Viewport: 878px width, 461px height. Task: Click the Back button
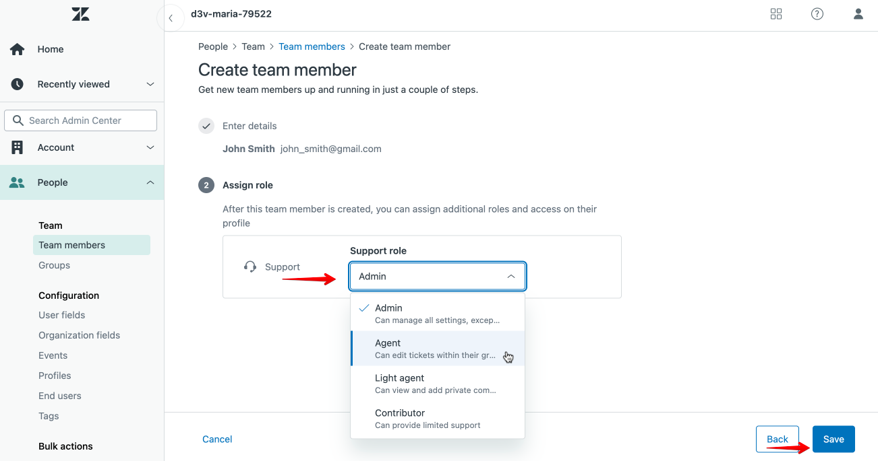click(x=778, y=439)
